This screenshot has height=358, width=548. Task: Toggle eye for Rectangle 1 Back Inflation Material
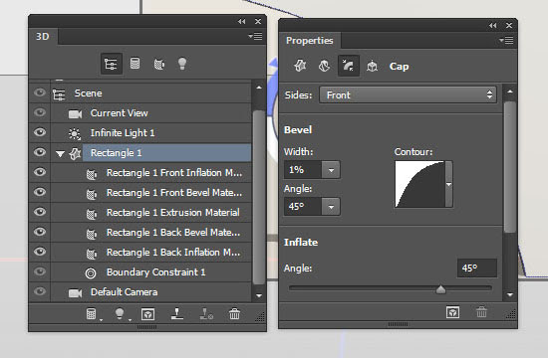point(40,252)
